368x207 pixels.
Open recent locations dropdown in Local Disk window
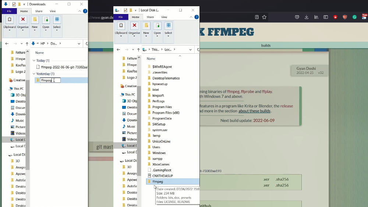[133, 50]
